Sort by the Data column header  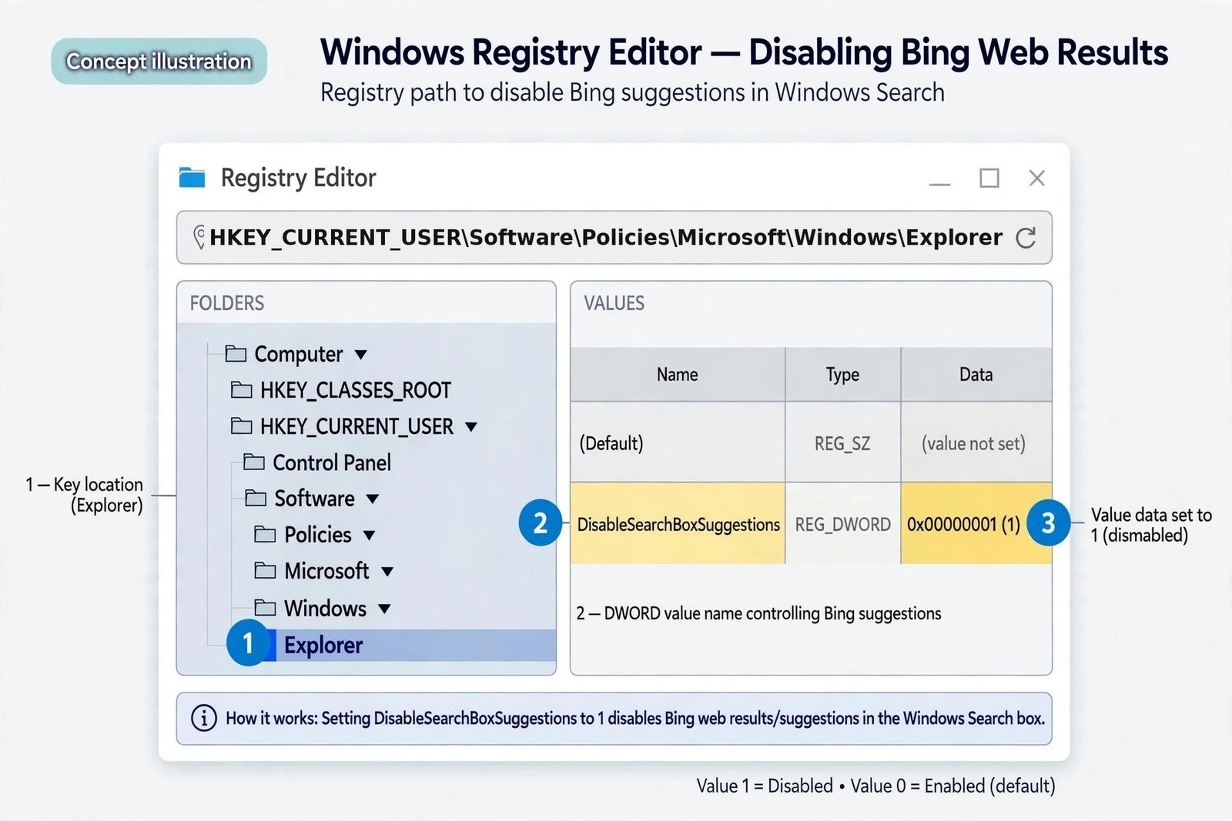click(976, 375)
